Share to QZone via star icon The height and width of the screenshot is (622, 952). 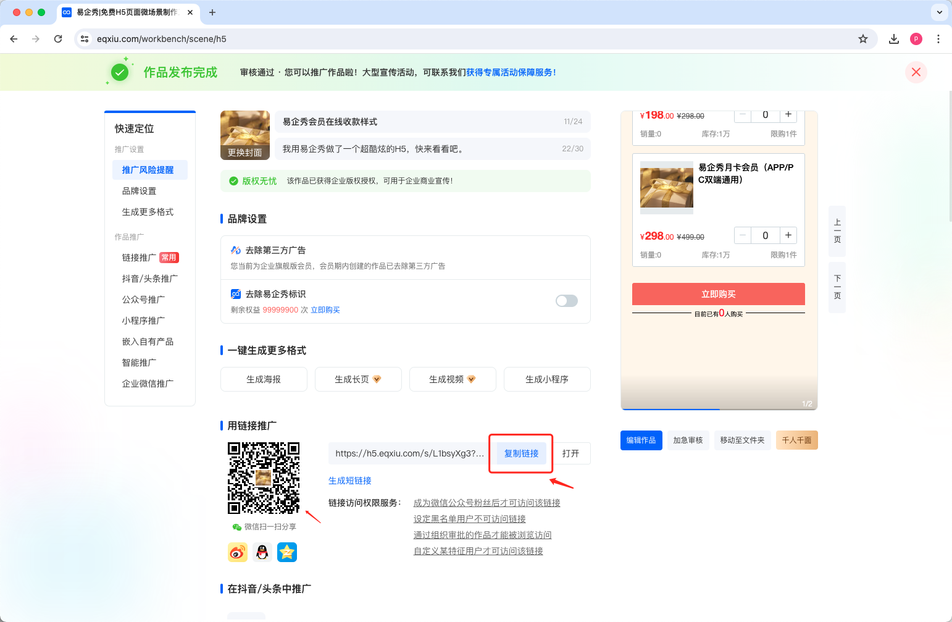pyautogui.click(x=287, y=552)
